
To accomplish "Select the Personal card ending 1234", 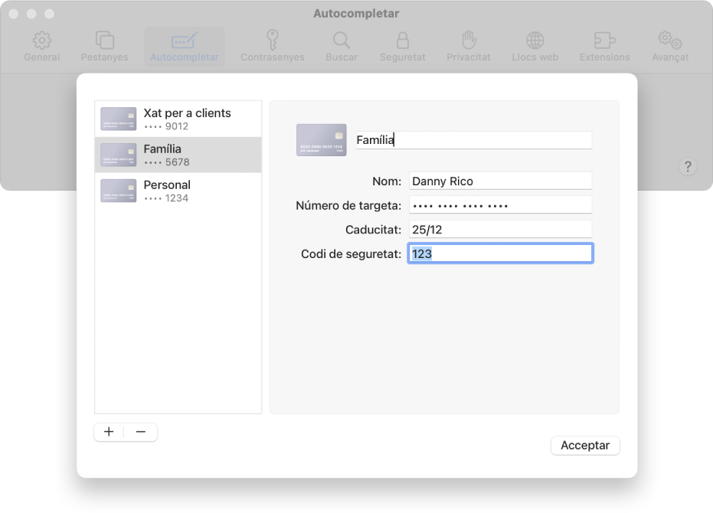I will (x=178, y=191).
